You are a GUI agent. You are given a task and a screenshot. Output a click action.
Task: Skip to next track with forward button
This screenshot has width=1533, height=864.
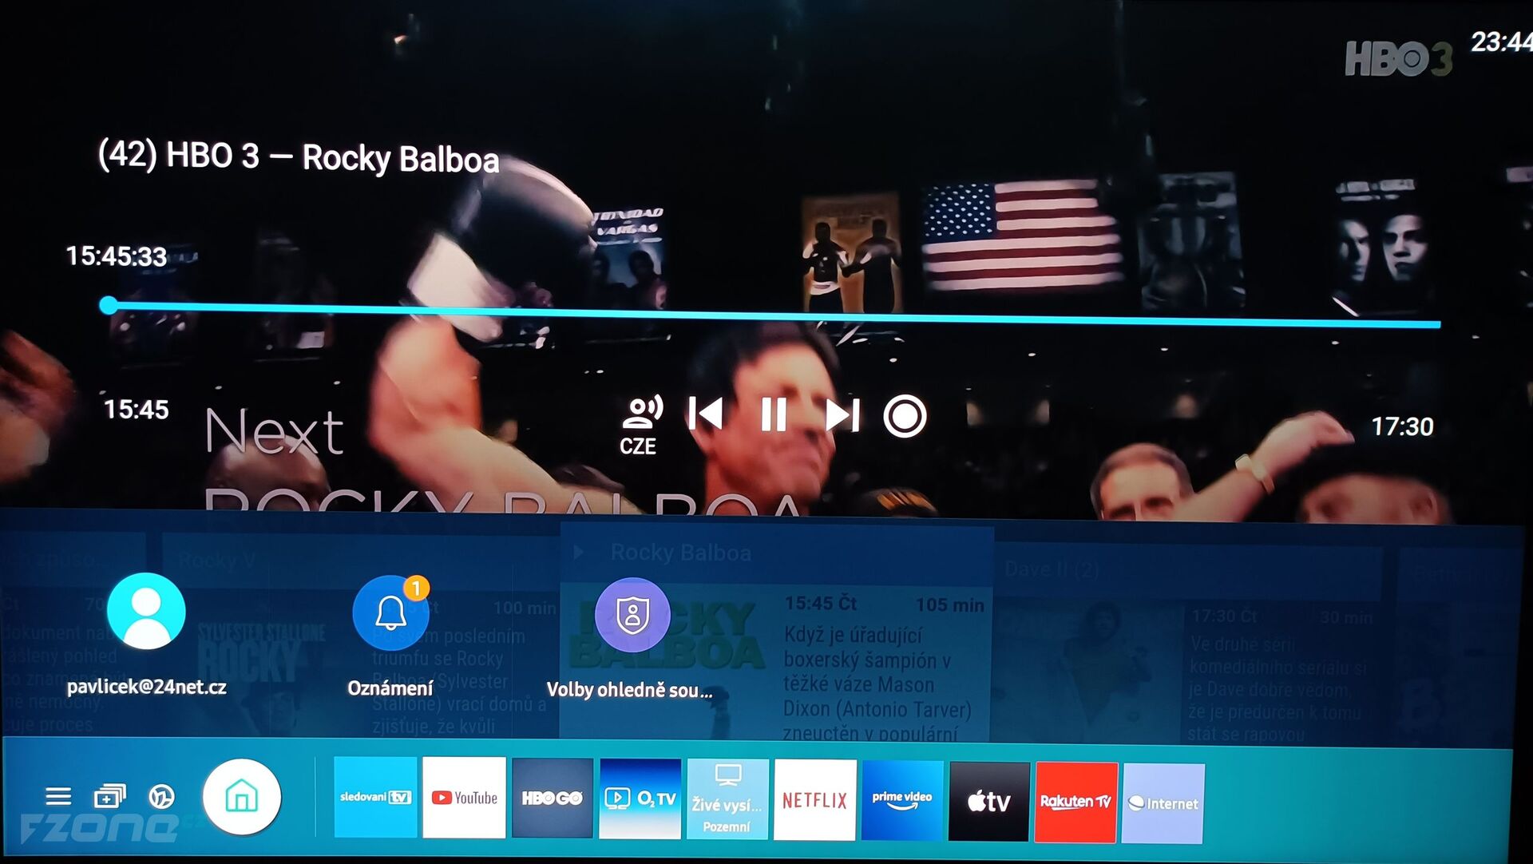[842, 414]
